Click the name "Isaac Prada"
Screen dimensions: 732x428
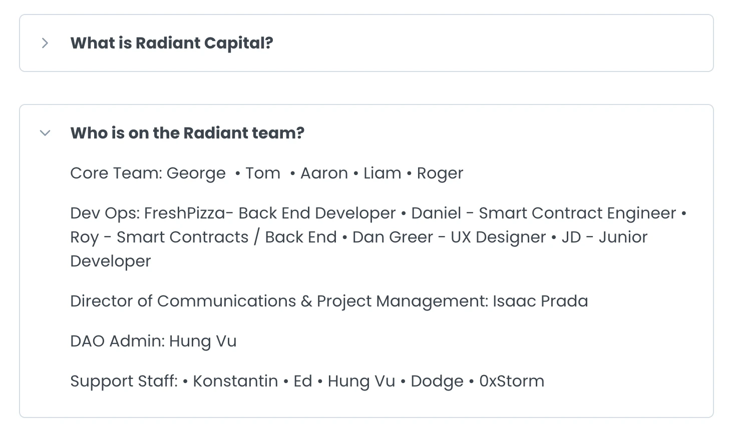click(540, 301)
